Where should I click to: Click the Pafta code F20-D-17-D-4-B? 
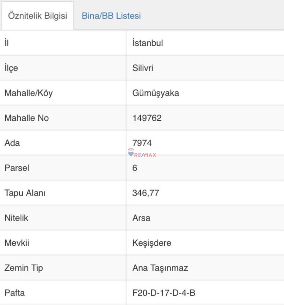pos(164,293)
